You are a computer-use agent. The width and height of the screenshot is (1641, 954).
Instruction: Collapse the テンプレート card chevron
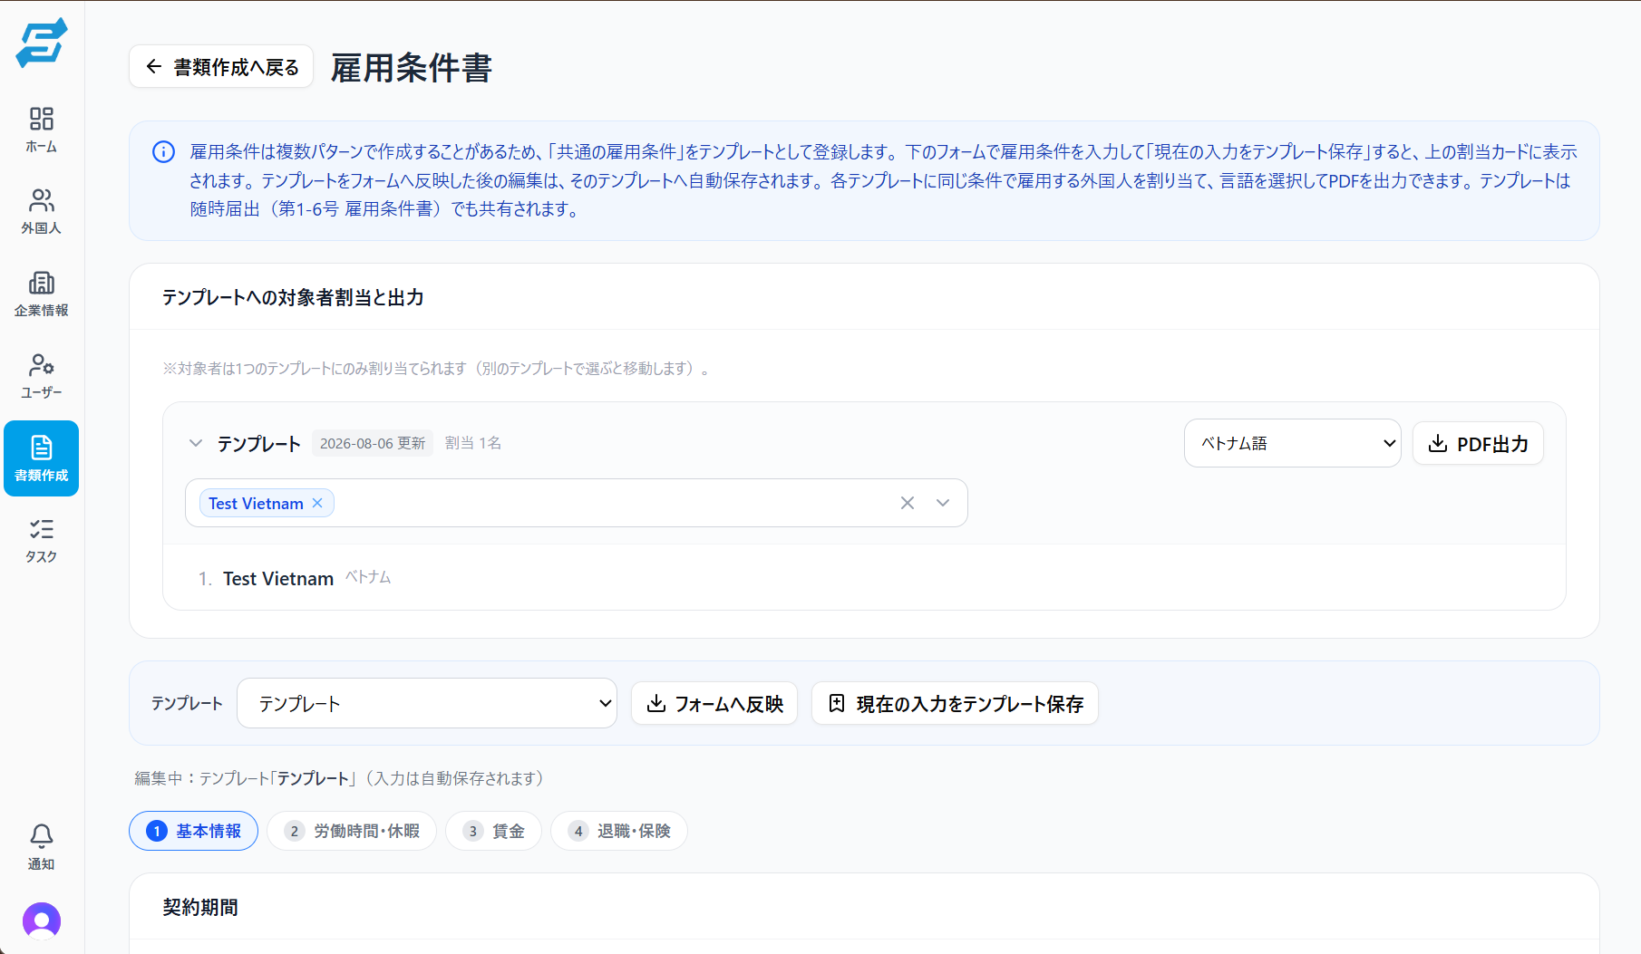coord(195,443)
